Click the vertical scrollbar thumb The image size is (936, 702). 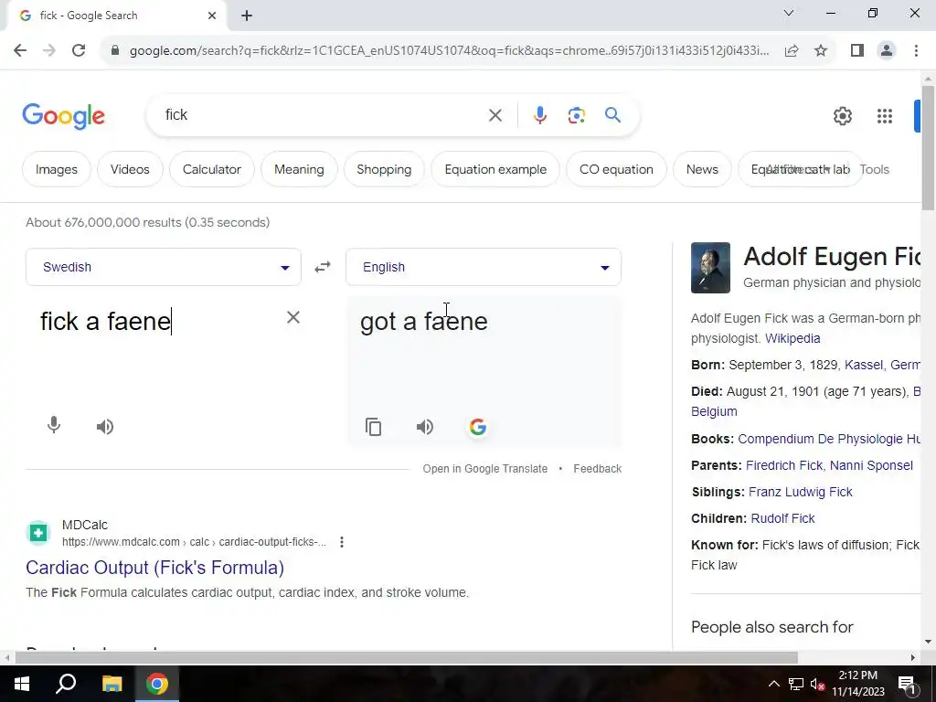[x=928, y=148]
